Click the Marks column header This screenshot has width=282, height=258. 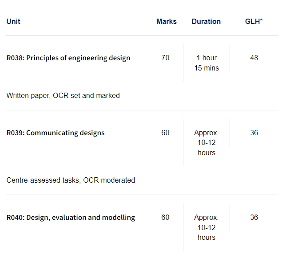click(x=167, y=22)
